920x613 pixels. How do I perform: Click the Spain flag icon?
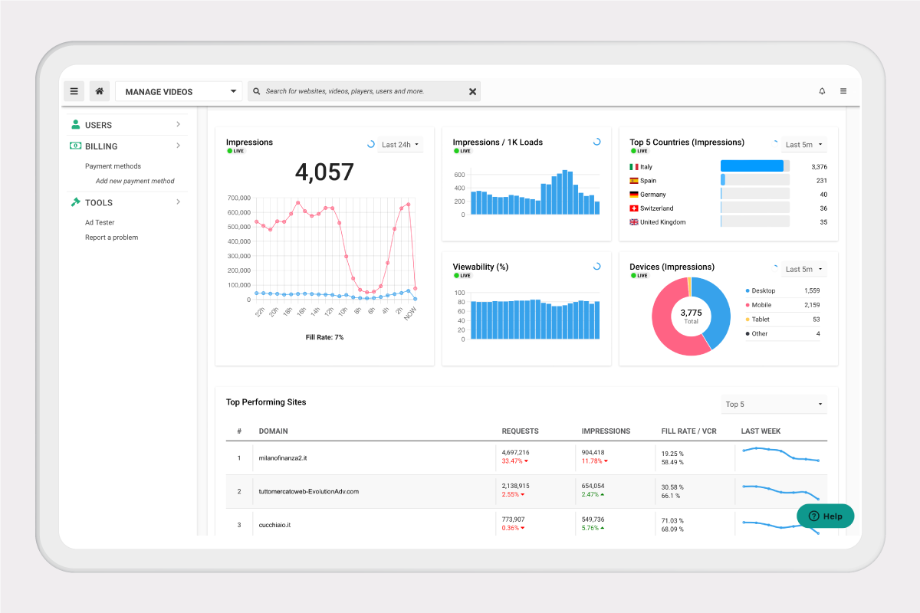pos(634,181)
